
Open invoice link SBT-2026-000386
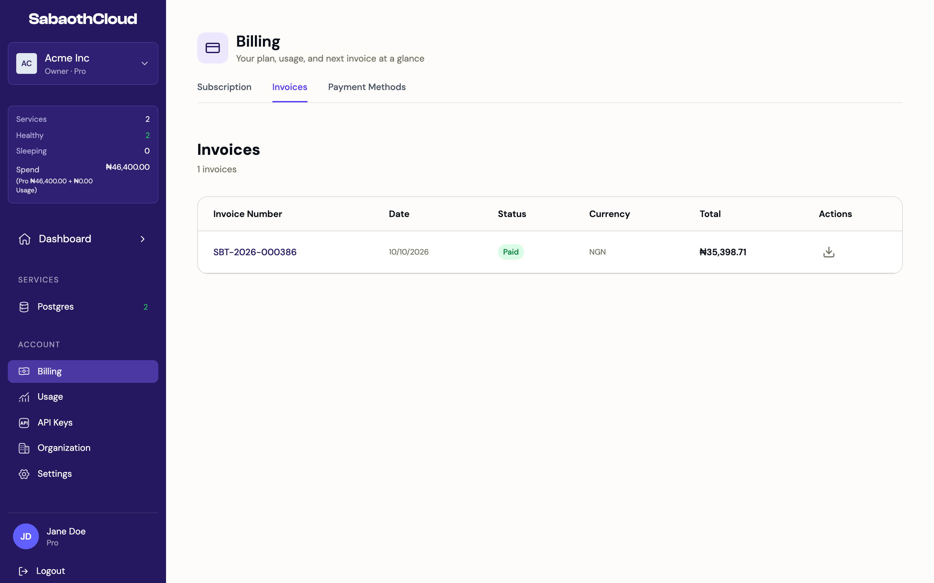(255, 252)
